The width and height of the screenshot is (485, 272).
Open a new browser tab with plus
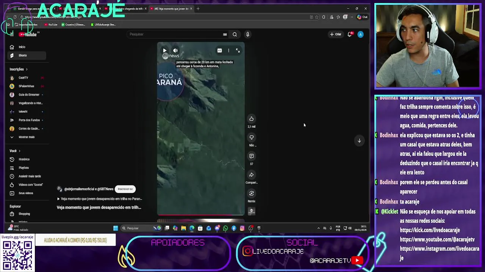[x=198, y=9]
